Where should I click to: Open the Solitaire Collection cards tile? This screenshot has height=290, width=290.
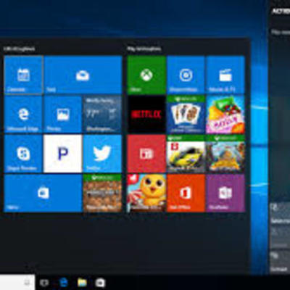click(x=186, y=115)
